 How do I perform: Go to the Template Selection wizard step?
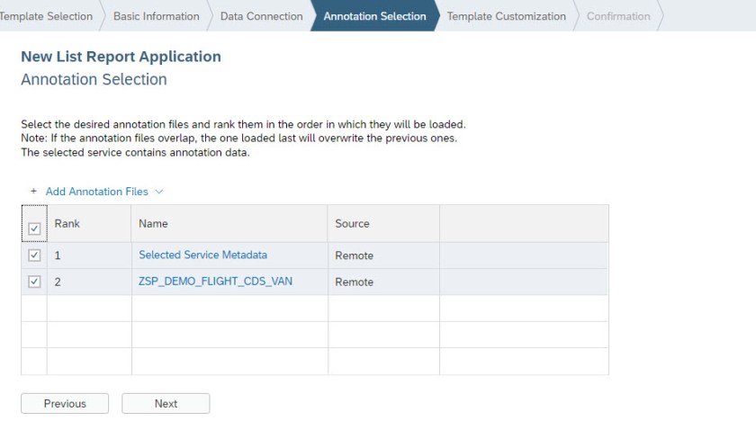pos(47,16)
